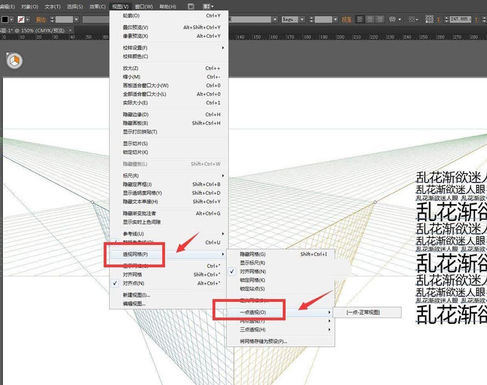Open the workspace switcher icon in menu bar

tap(206, 6)
